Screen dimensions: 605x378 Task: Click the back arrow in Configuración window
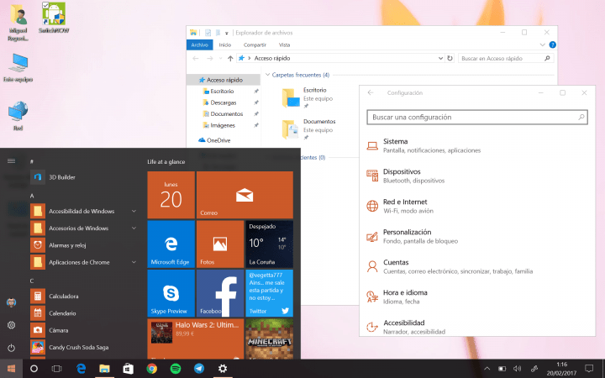[371, 92]
